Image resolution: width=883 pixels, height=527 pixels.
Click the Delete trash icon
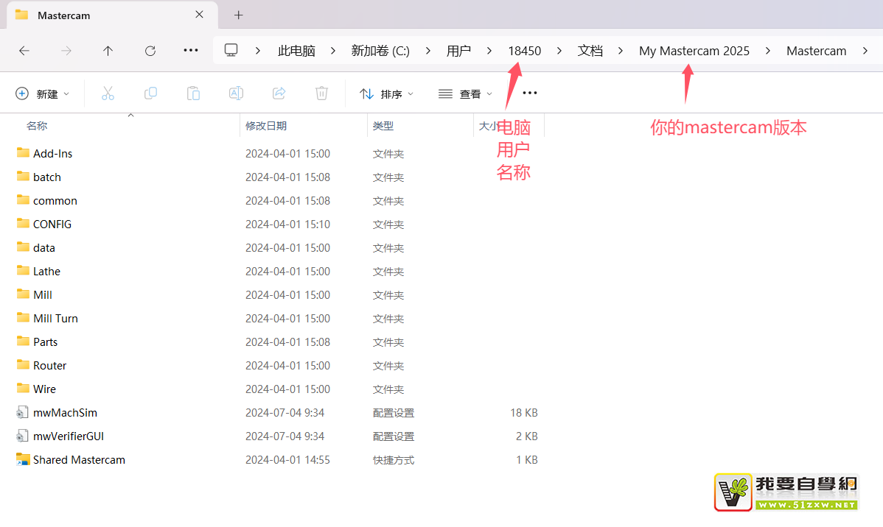[321, 93]
